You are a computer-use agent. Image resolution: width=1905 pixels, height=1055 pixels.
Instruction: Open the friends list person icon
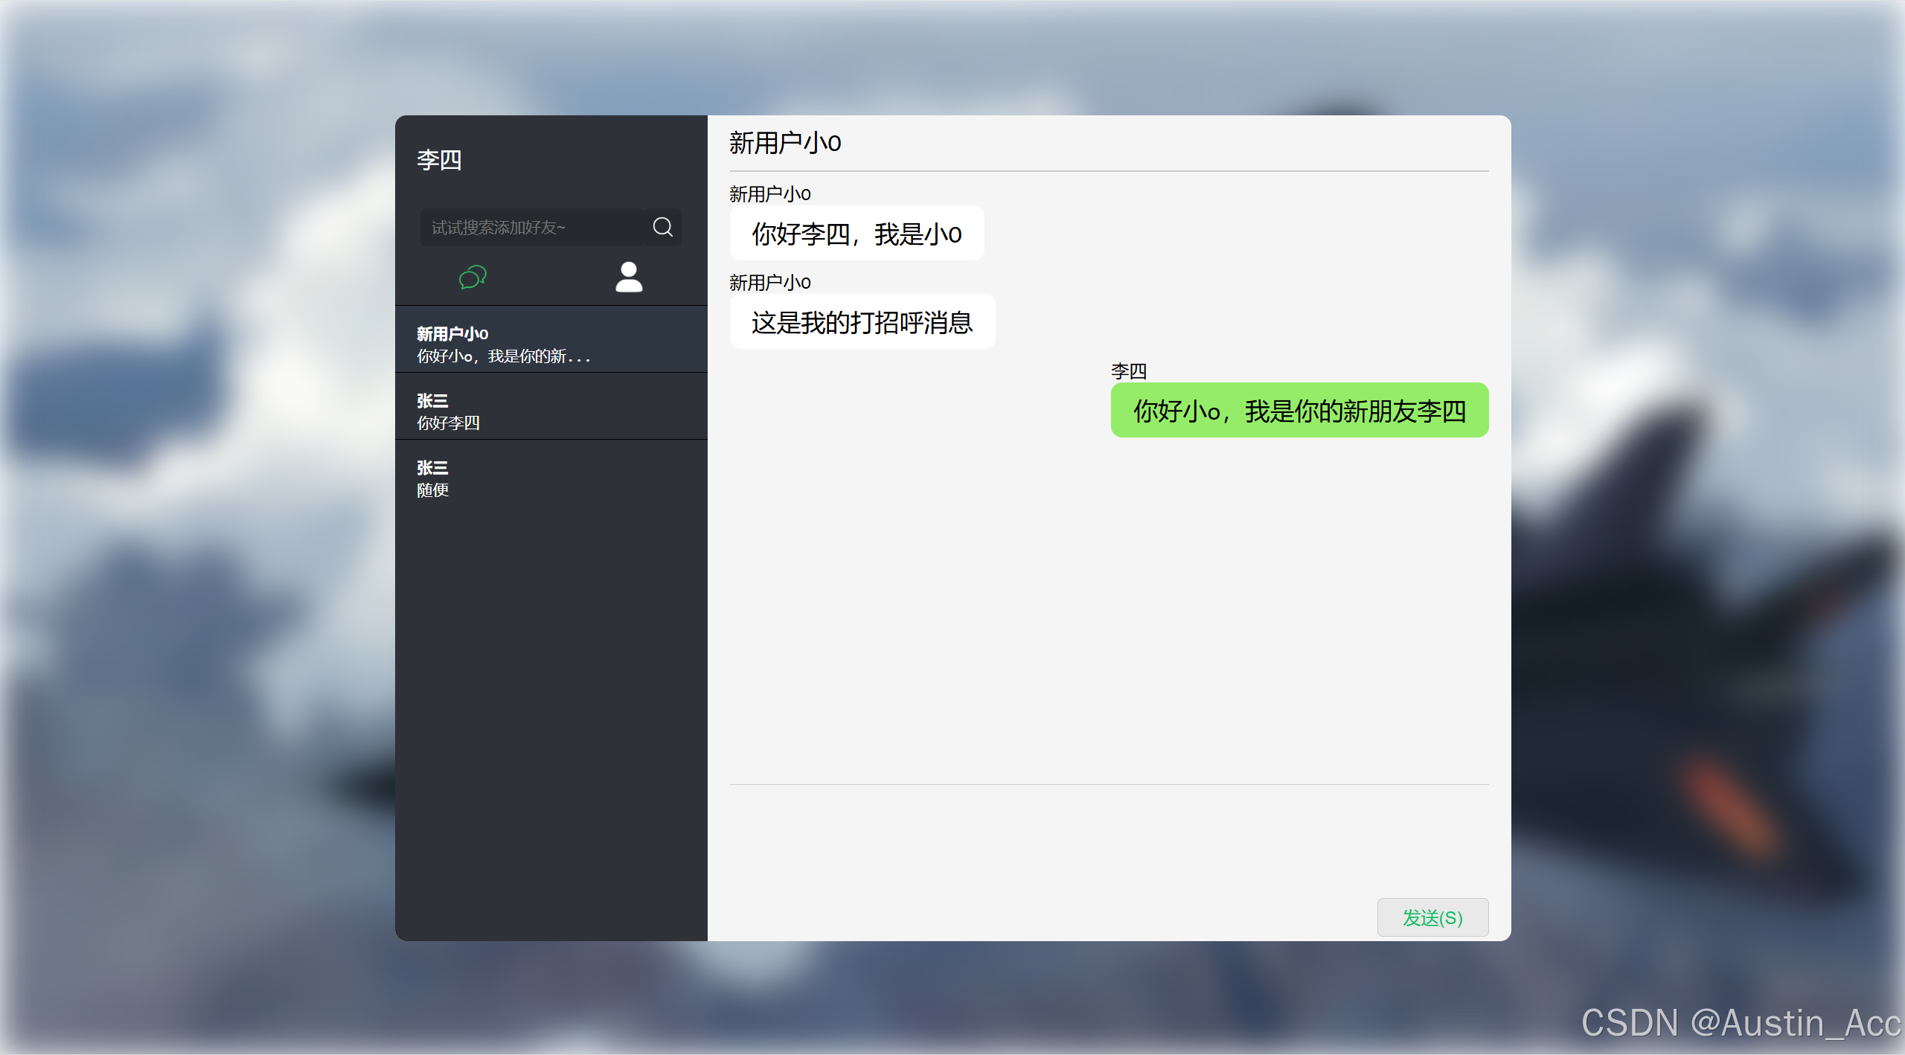[x=629, y=278]
